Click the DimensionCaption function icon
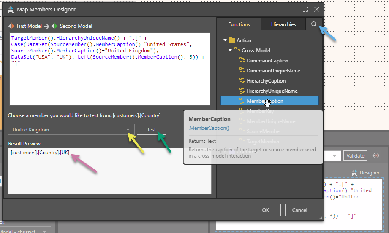 pos(242,61)
